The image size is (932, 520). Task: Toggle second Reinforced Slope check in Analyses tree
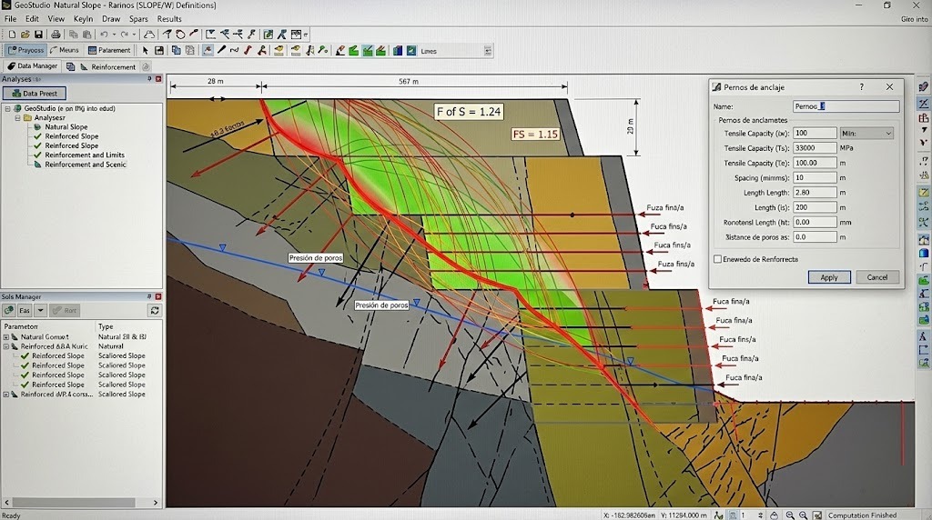(37, 145)
